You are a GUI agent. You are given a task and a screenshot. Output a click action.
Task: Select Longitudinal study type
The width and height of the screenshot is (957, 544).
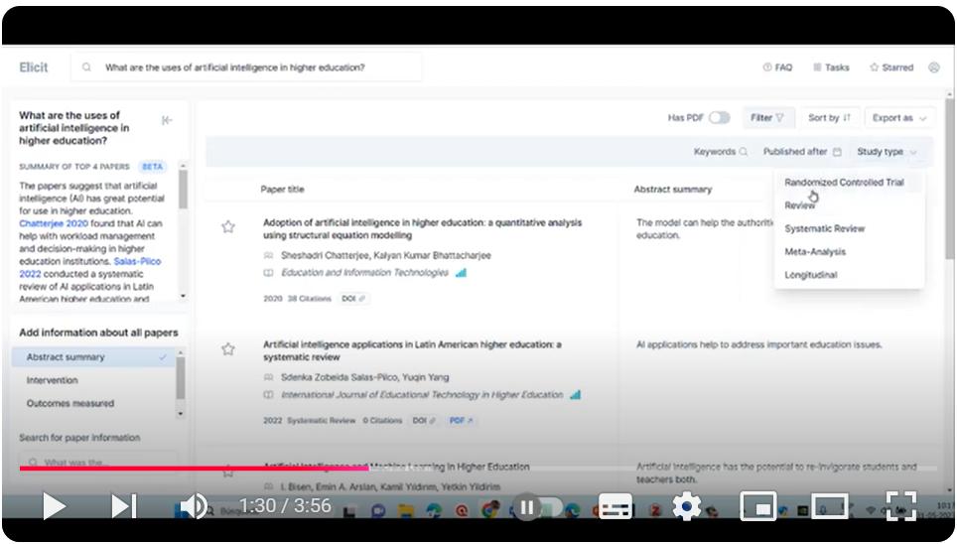click(x=810, y=275)
